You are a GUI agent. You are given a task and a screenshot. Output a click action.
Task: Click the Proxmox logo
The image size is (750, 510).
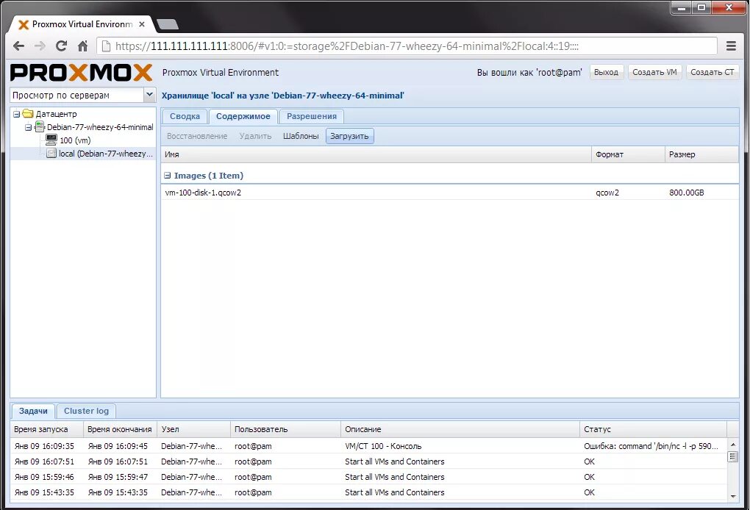[x=82, y=73]
